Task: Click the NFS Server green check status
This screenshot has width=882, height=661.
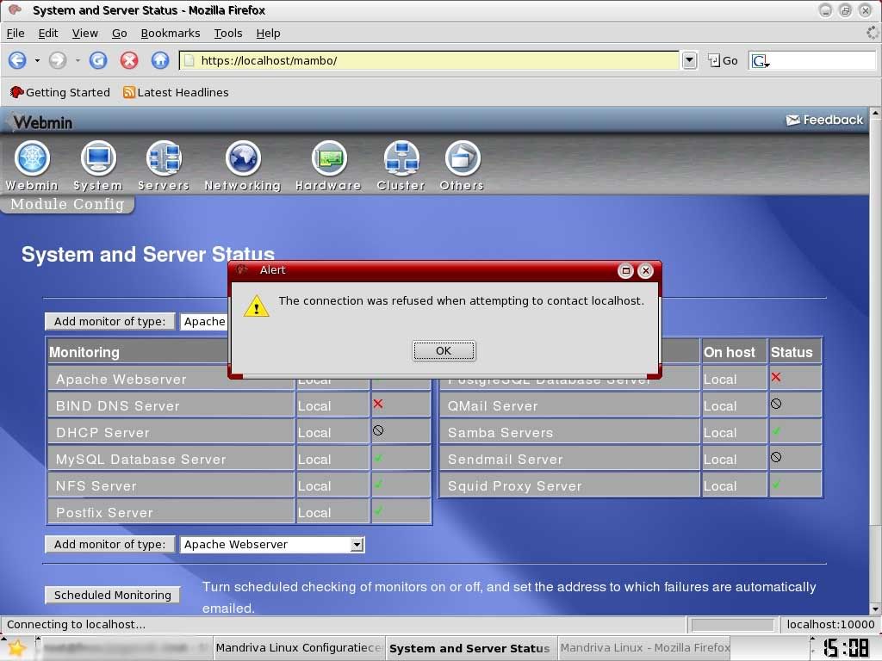Action: pos(378,484)
